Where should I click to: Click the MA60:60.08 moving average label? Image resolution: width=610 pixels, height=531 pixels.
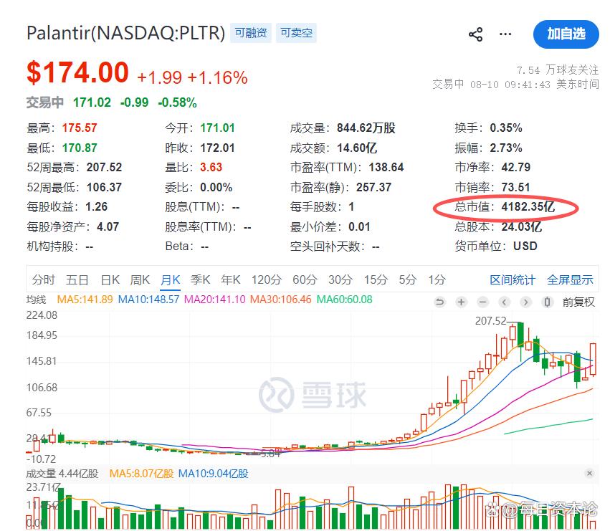pos(344,300)
